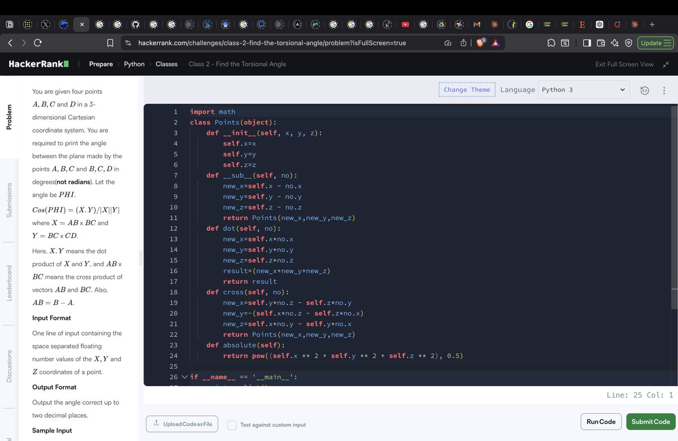Screen dimensions: 678x441
Task: Open Leo AI sparkle icon
Action: coord(614,43)
